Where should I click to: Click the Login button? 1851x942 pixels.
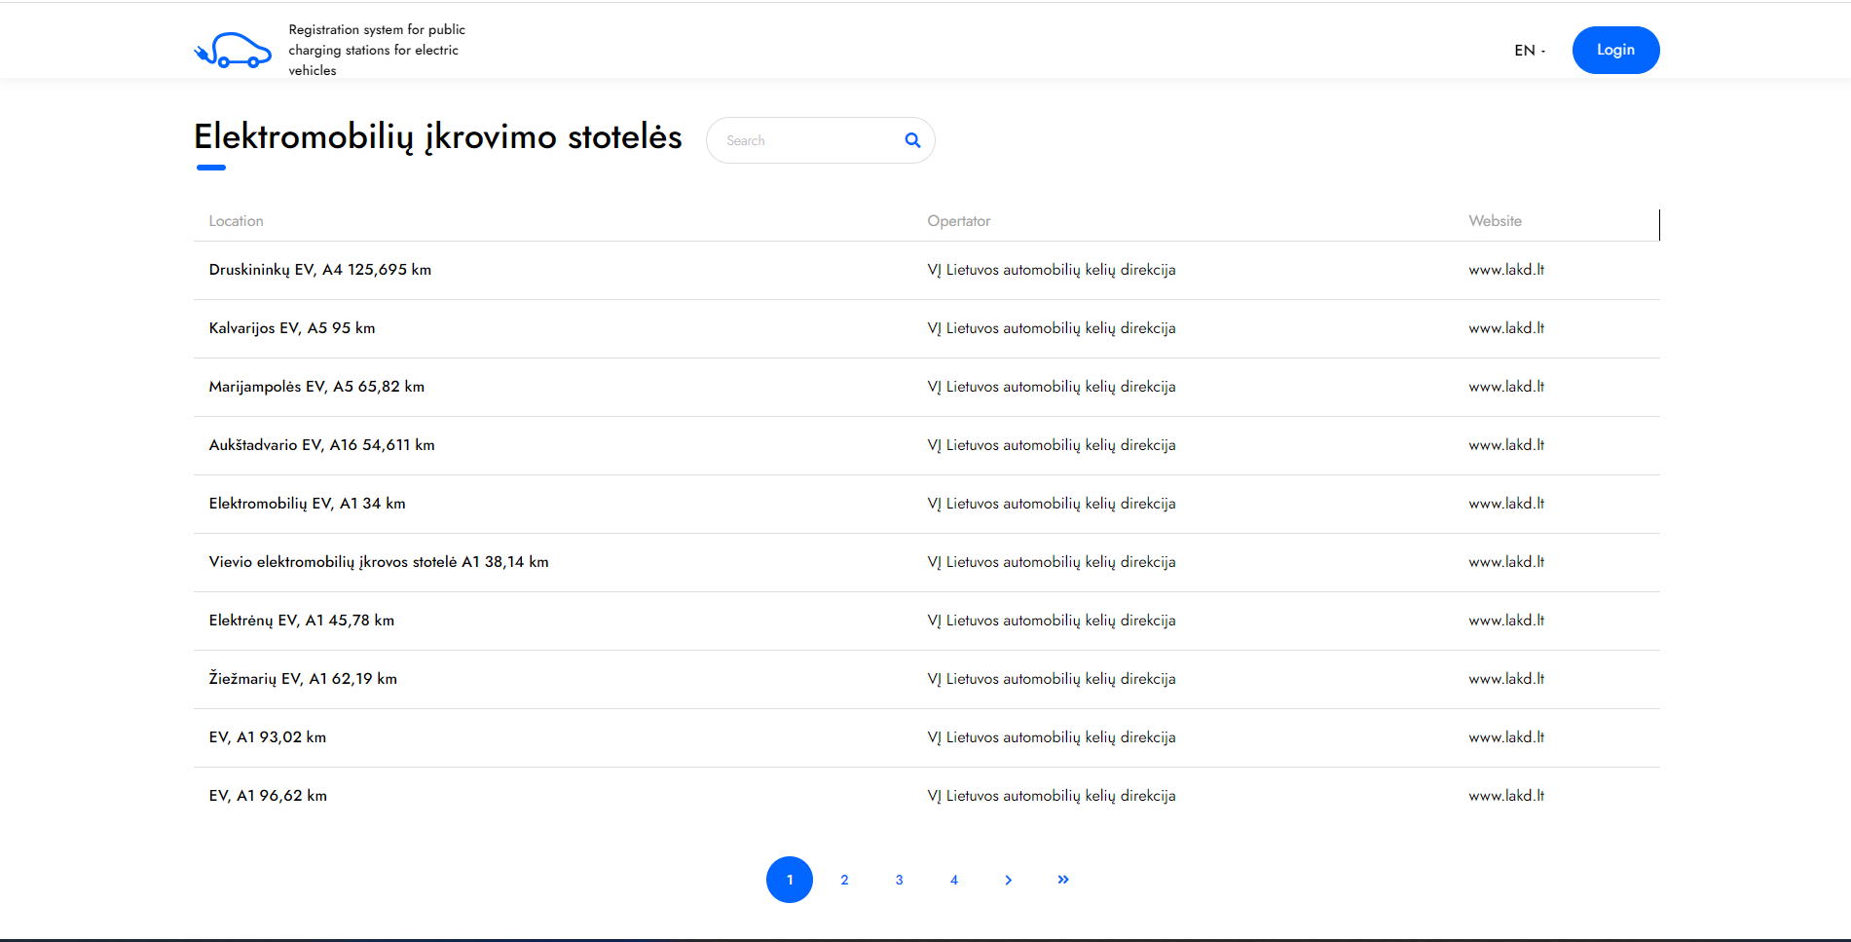(x=1615, y=50)
